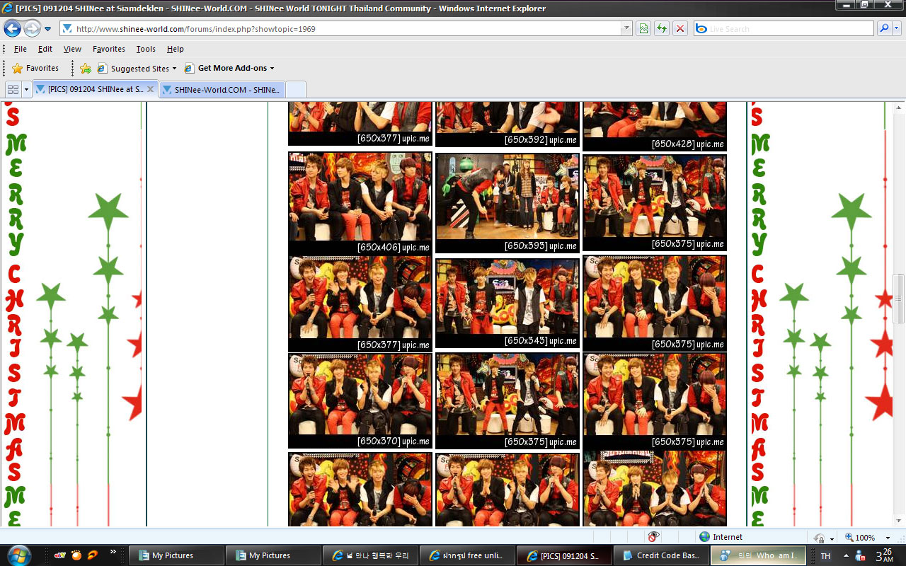The width and height of the screenshot is (906, 566).
Task: Toggle Compatibility View icon
Action: tap(643, 29)
